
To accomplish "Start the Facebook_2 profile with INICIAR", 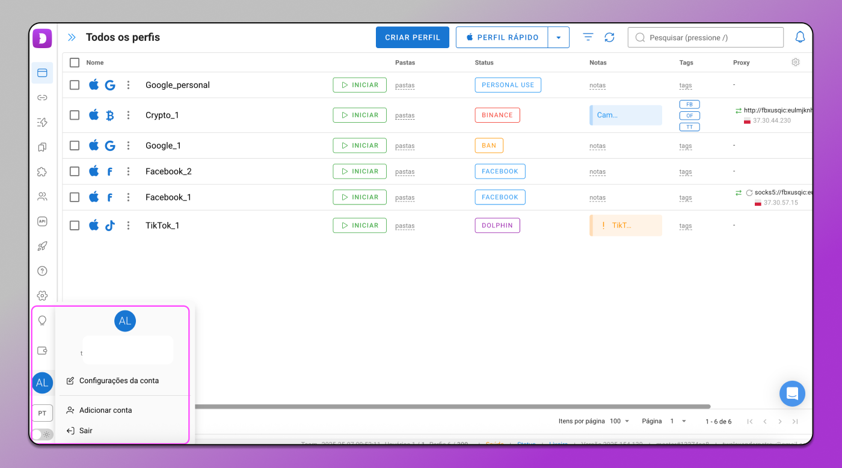I will click(360, 171).
